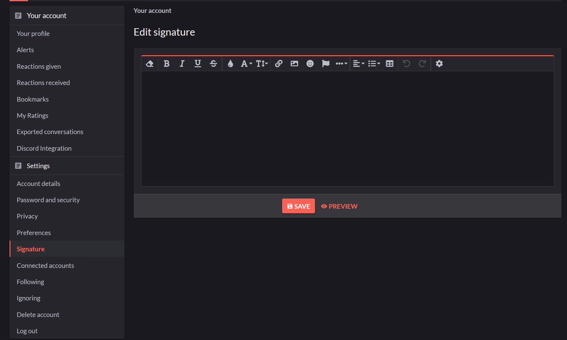Click inside the signature text area
The height and width of the screenshot is (340, 567).
tap(347, 128)
